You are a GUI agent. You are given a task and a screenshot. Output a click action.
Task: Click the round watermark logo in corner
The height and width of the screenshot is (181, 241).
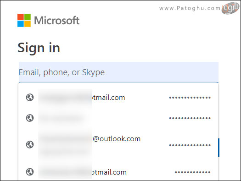(x=230, y=8)
